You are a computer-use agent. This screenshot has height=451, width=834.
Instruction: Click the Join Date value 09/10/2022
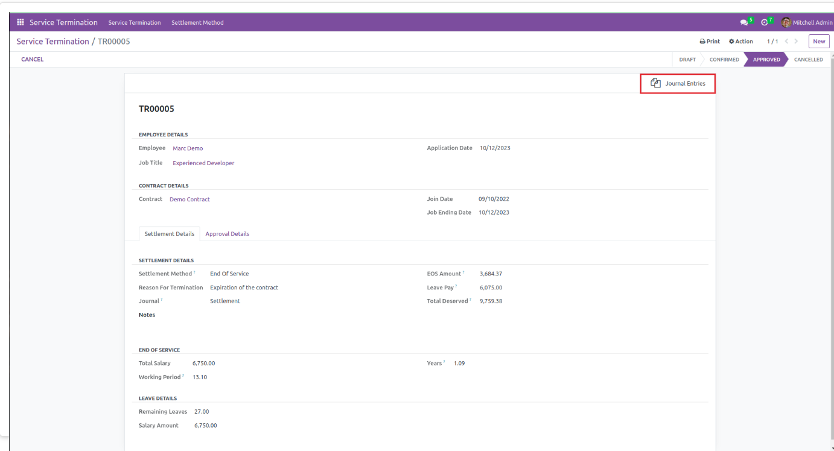pos(494,199)
